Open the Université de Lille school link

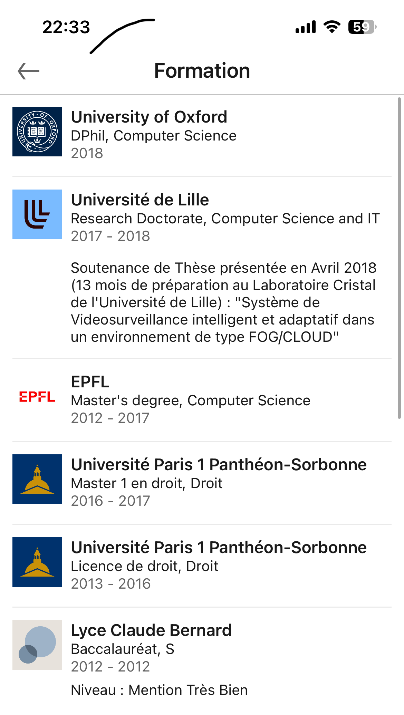pyautogui.click(x=140, y=200)
